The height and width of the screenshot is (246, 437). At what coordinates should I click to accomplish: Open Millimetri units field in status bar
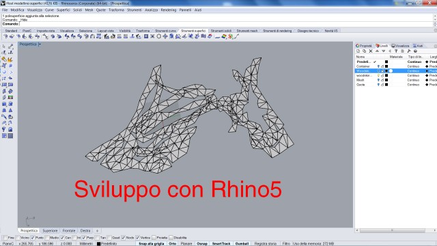pos(86,243)
